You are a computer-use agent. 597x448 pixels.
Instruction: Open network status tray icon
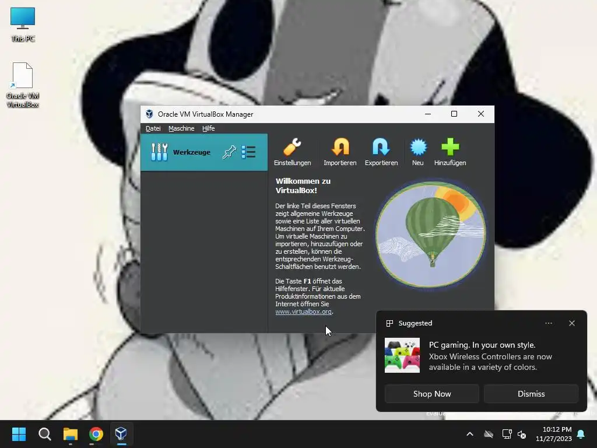pyautogui.click(x=507, y=434)
